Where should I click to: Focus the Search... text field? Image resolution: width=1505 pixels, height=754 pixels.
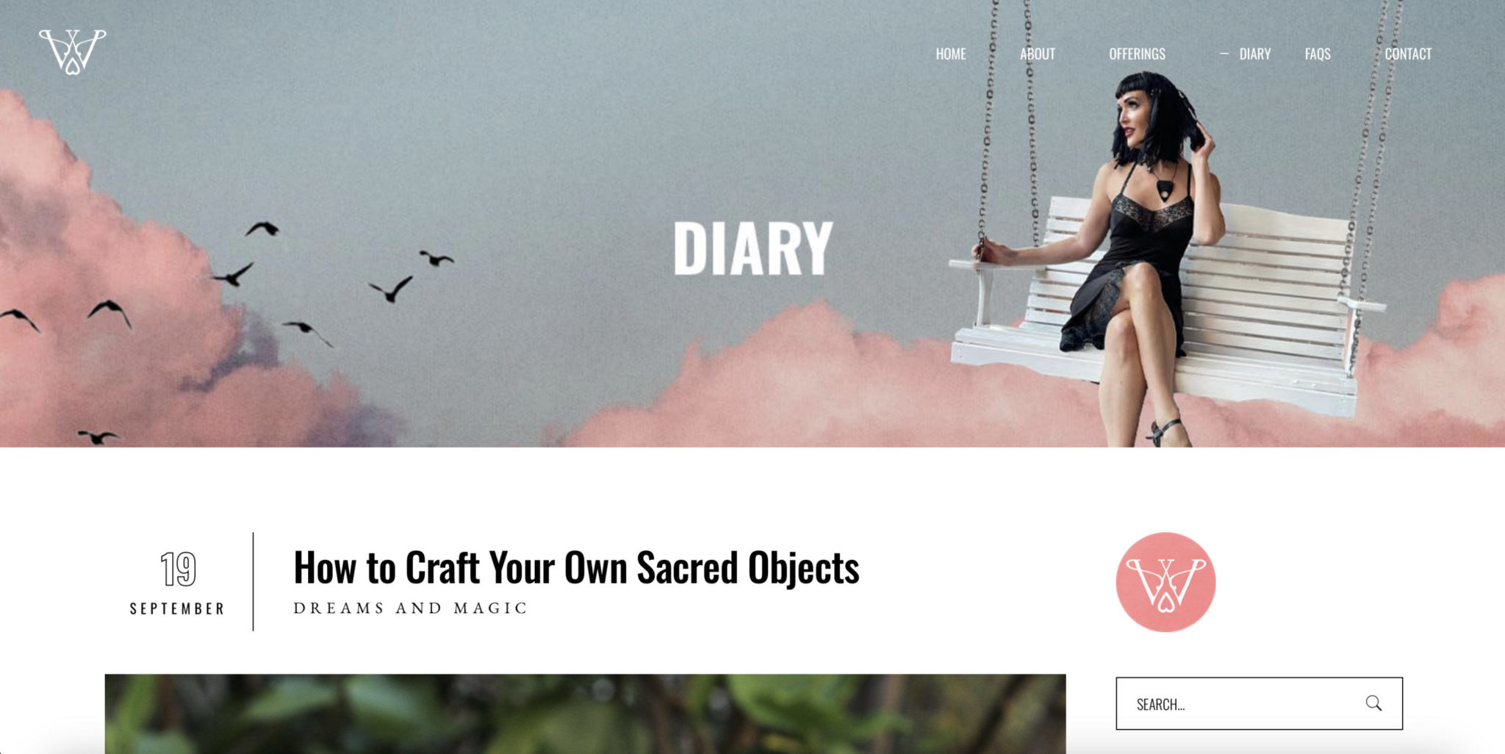(x=1259, y=703)
